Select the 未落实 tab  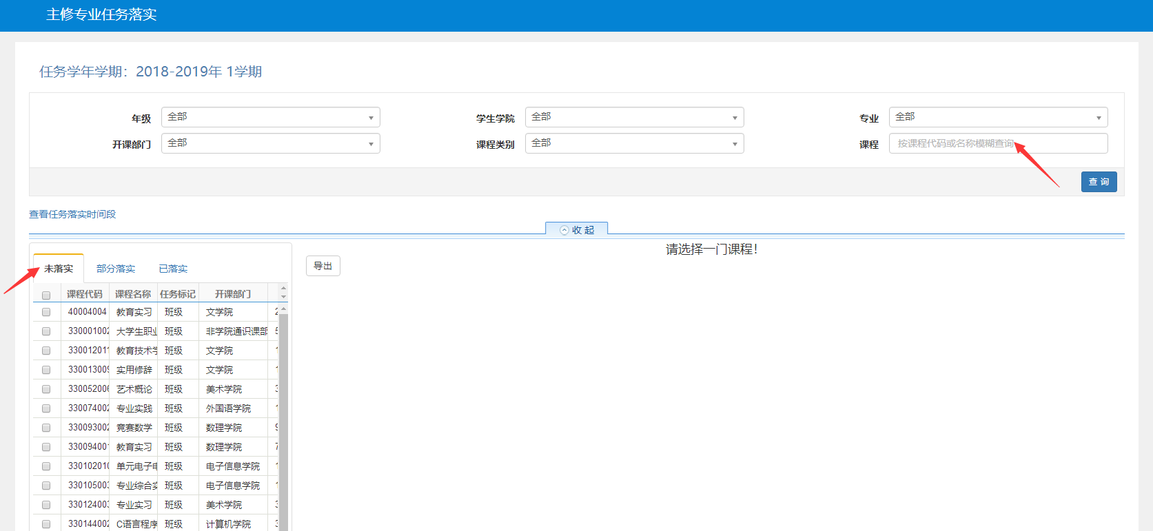[x=59, y=269]
